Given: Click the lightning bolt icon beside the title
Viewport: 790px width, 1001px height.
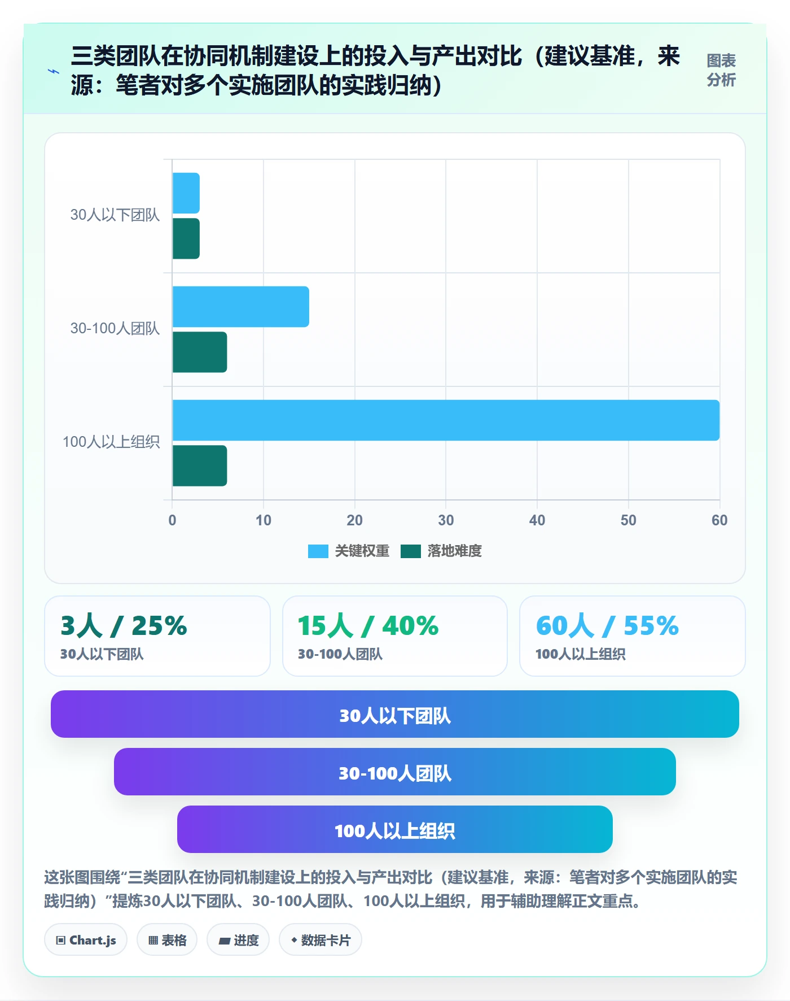Looking at the screenshot, I should click(x=54, y=71).
